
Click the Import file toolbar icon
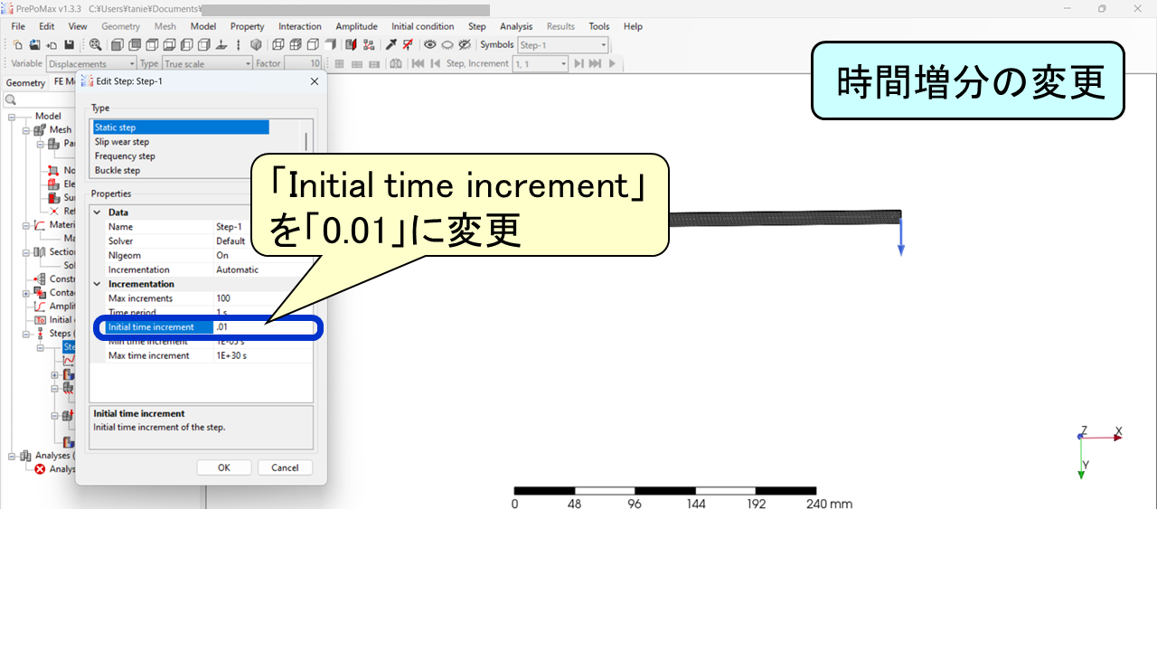coord(52,44)
